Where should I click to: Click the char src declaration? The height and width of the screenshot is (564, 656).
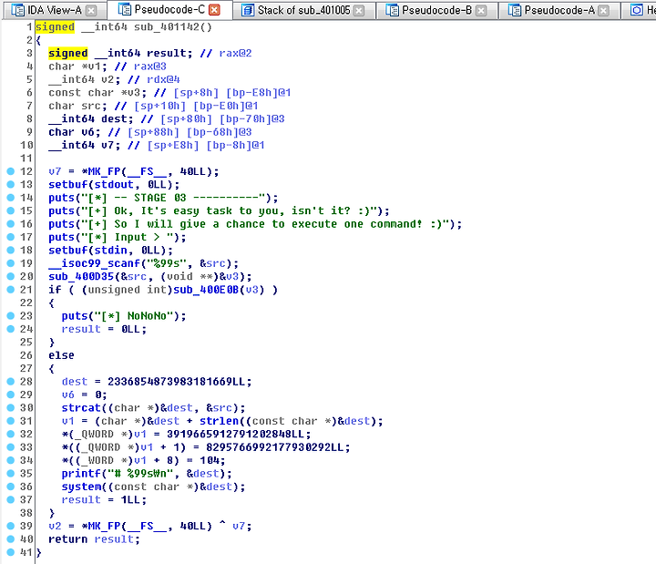(77, 106)
